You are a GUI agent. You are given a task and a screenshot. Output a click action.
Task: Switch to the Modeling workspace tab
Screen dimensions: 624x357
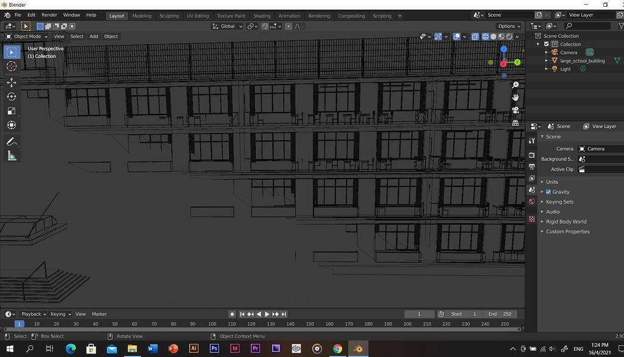click(142, 16)
